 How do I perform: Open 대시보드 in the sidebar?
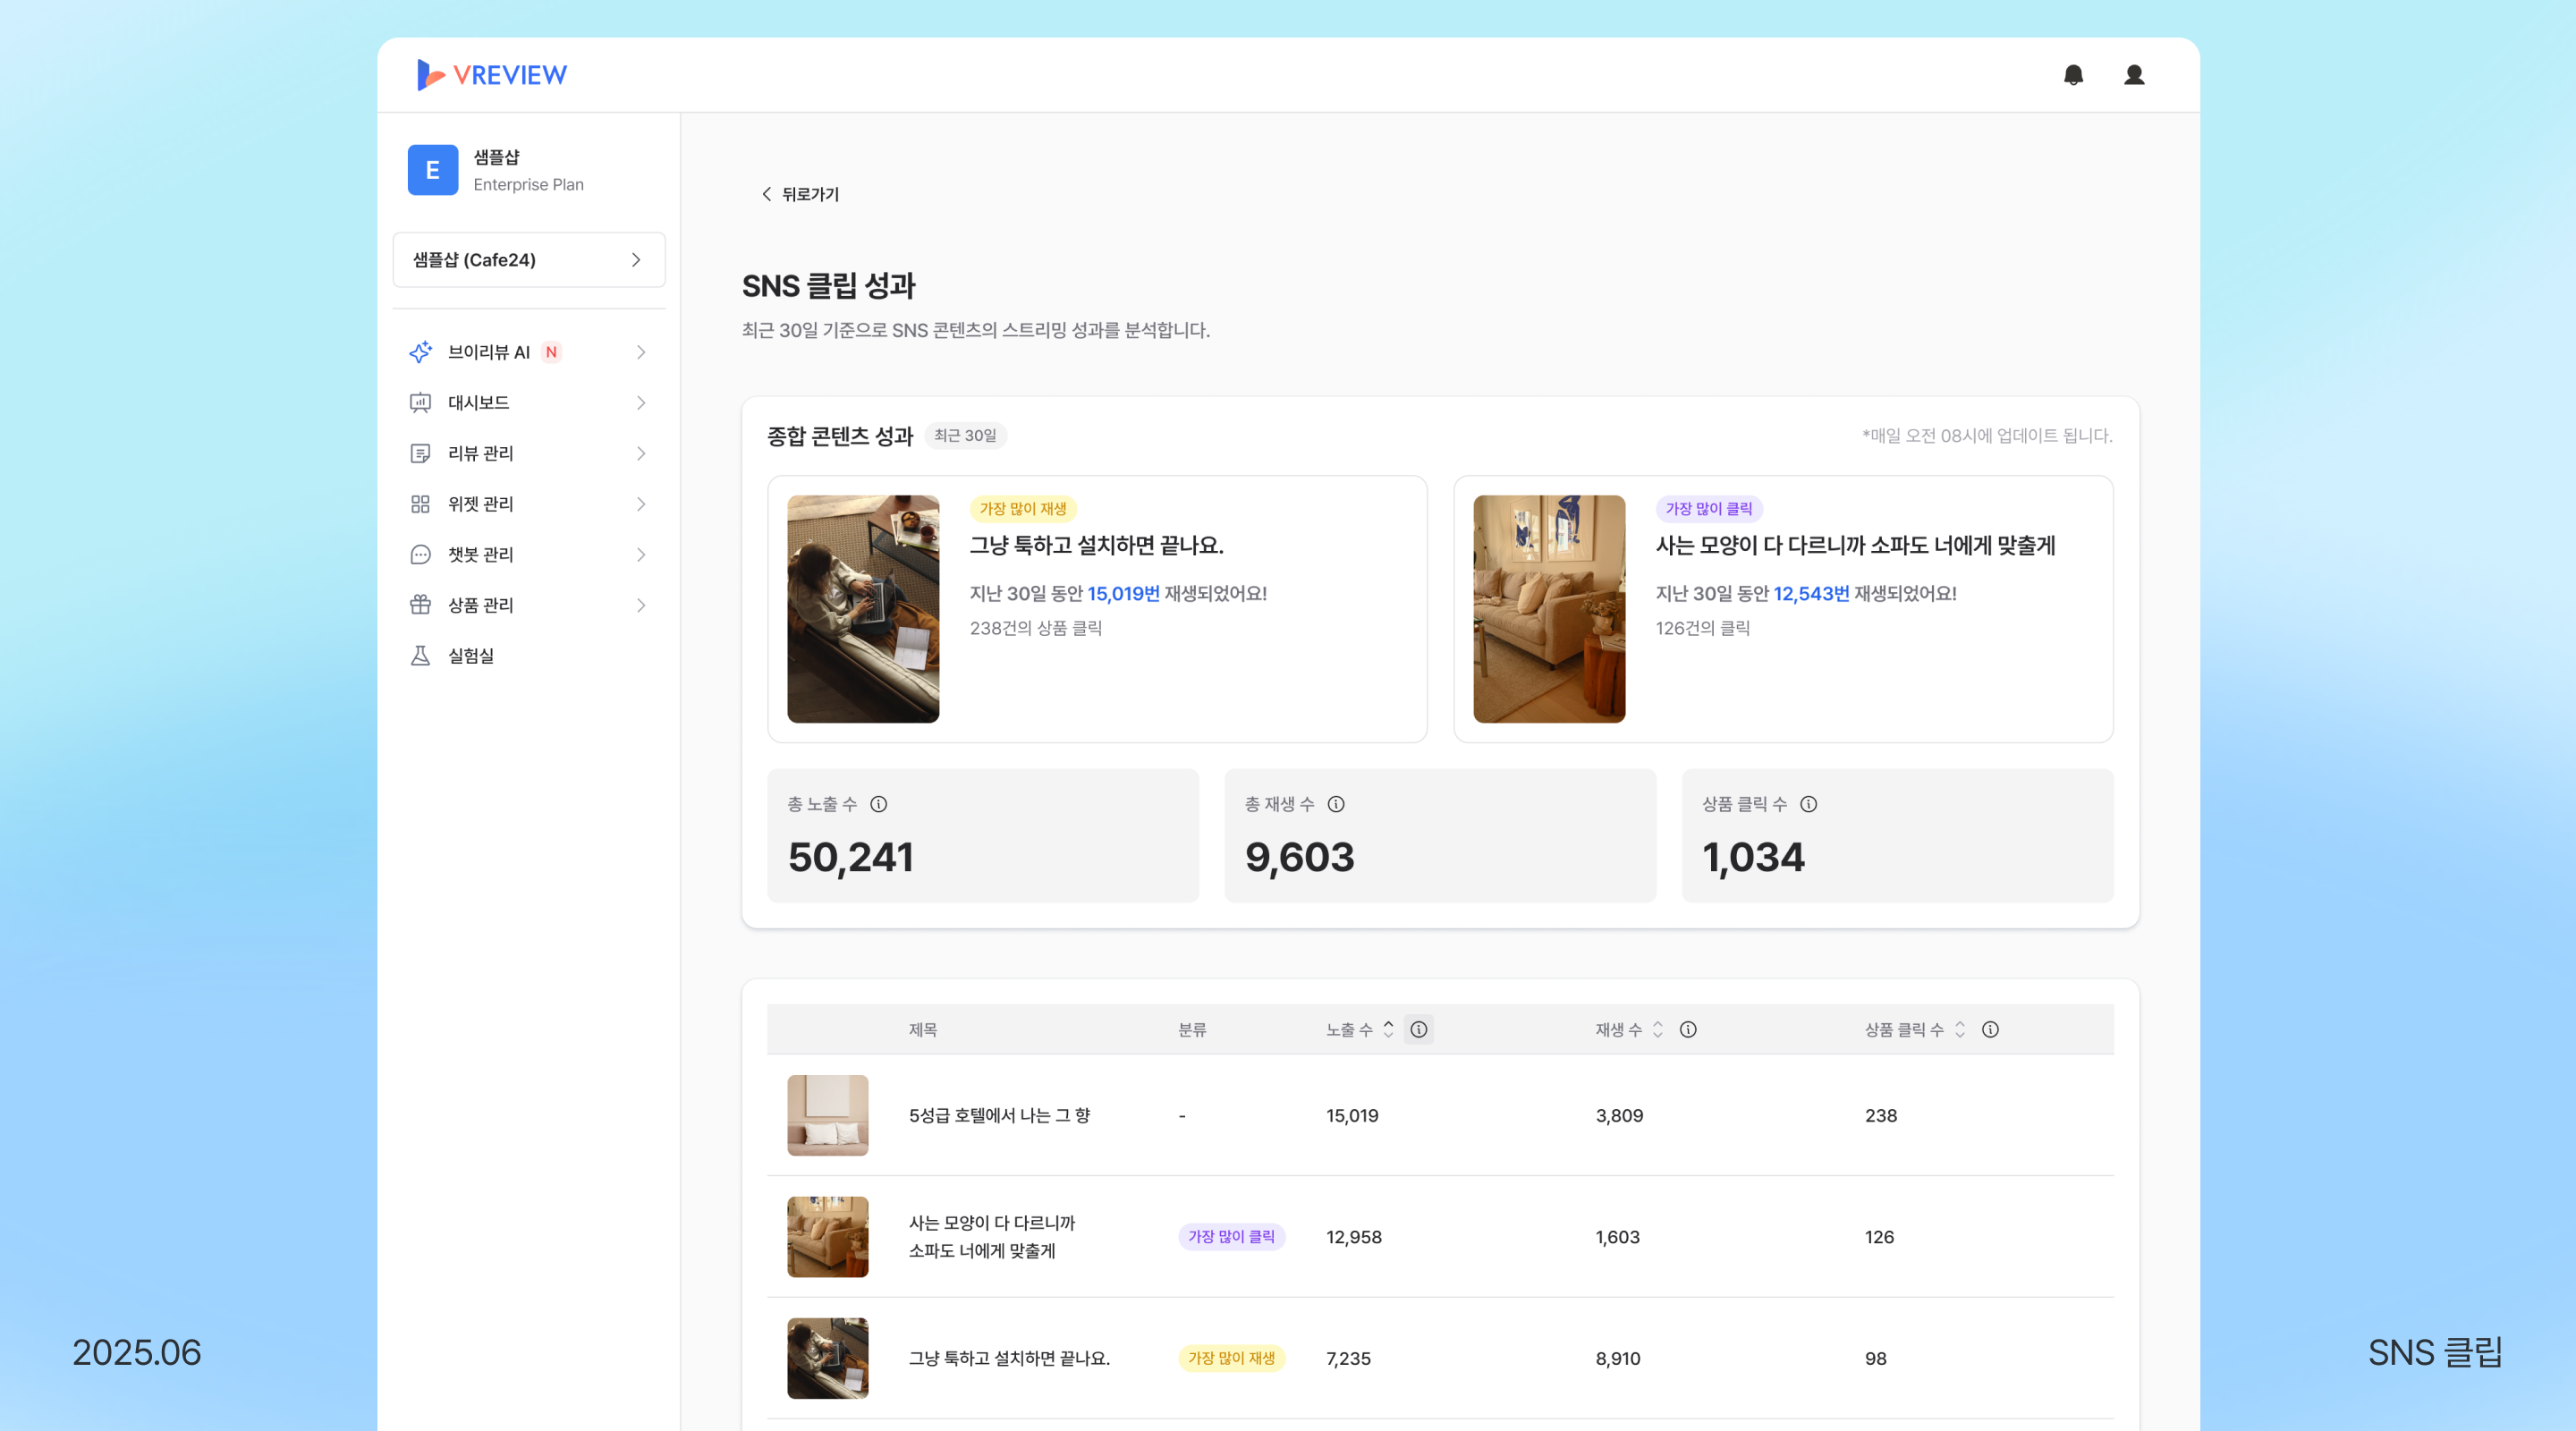coord(478,403)
